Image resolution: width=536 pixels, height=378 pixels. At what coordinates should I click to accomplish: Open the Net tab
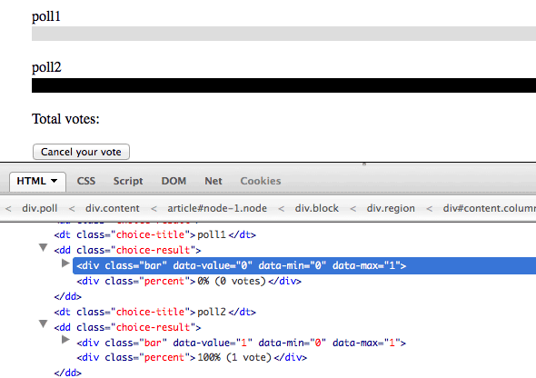[x=213, y=181]
